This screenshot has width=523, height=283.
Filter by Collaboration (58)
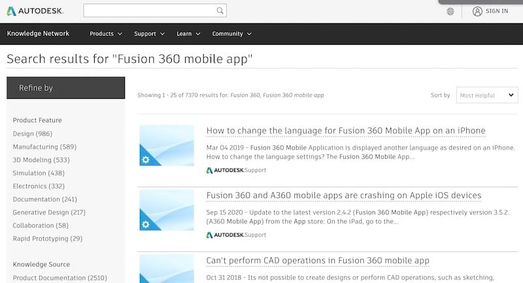(x=41, y=225)
